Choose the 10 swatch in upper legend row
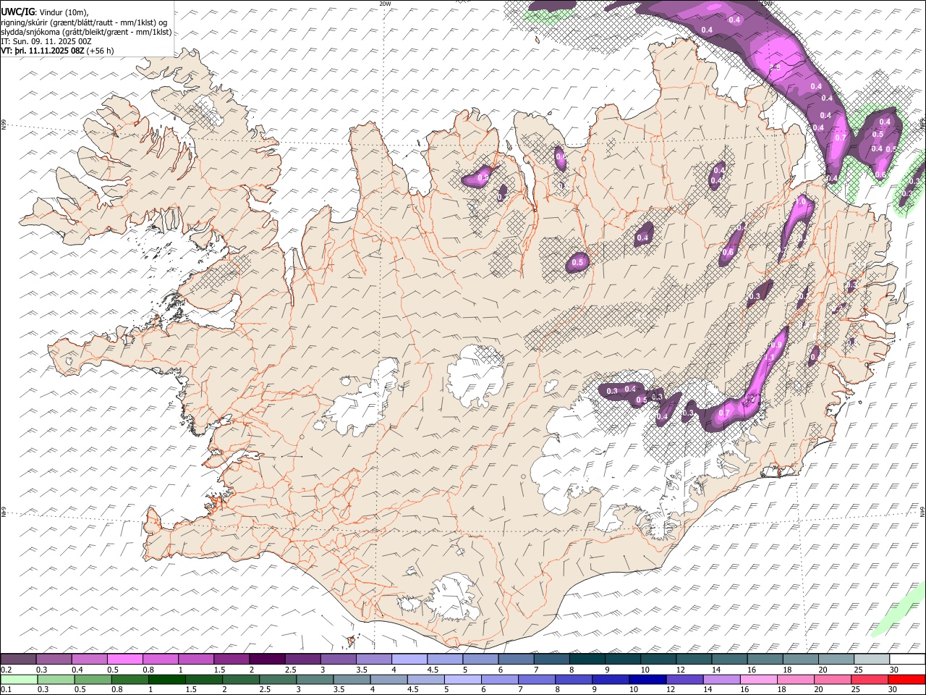Image resolution: width=926 pixels, height=695 pixels. 658,659
